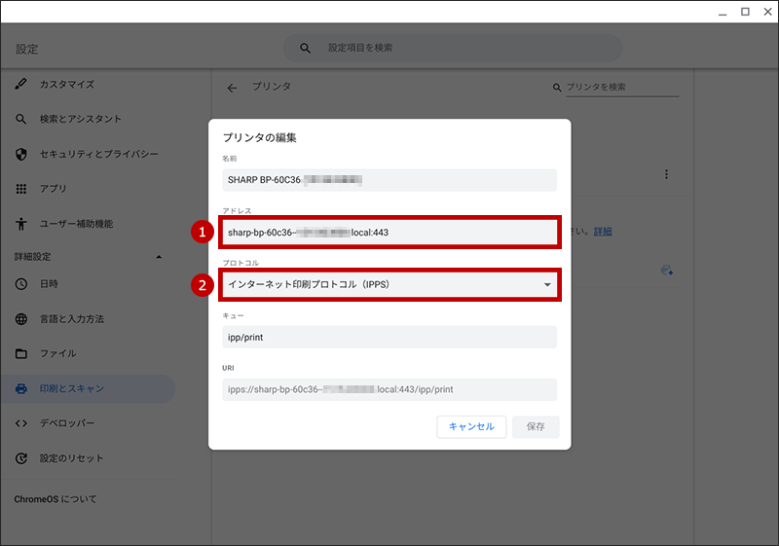
Task: Open 設定のリセット section
Action: [x=71, y=458]
